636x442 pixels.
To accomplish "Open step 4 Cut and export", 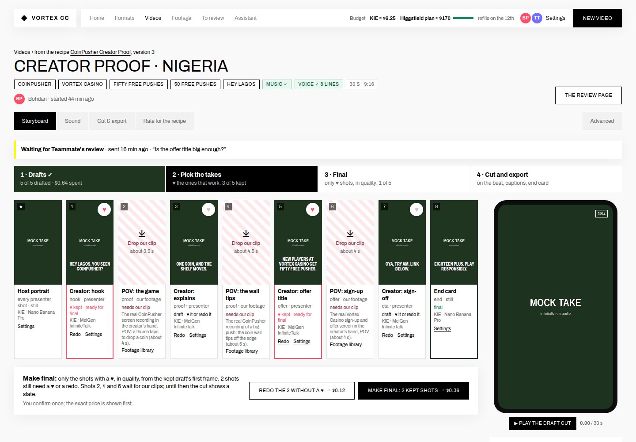I will pos(546,179).
